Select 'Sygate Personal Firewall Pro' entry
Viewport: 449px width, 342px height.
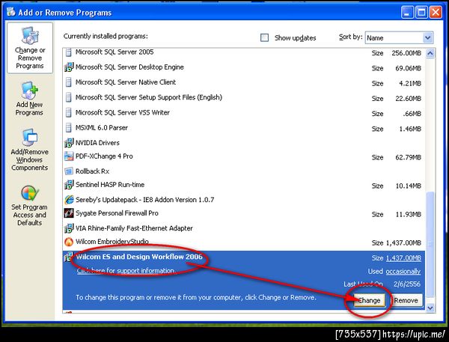117,213
